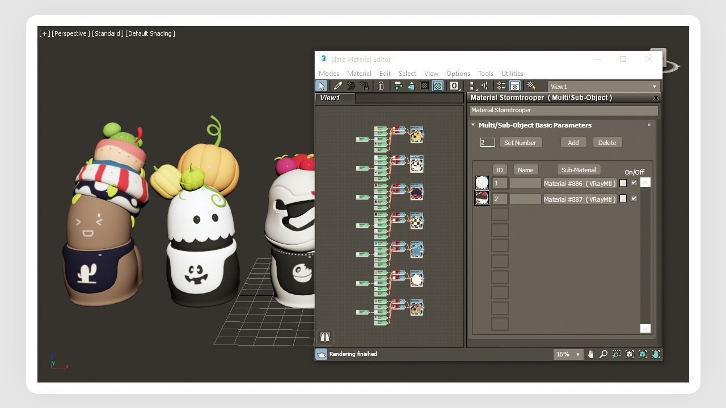Open the View menu

tap(431, 74)
